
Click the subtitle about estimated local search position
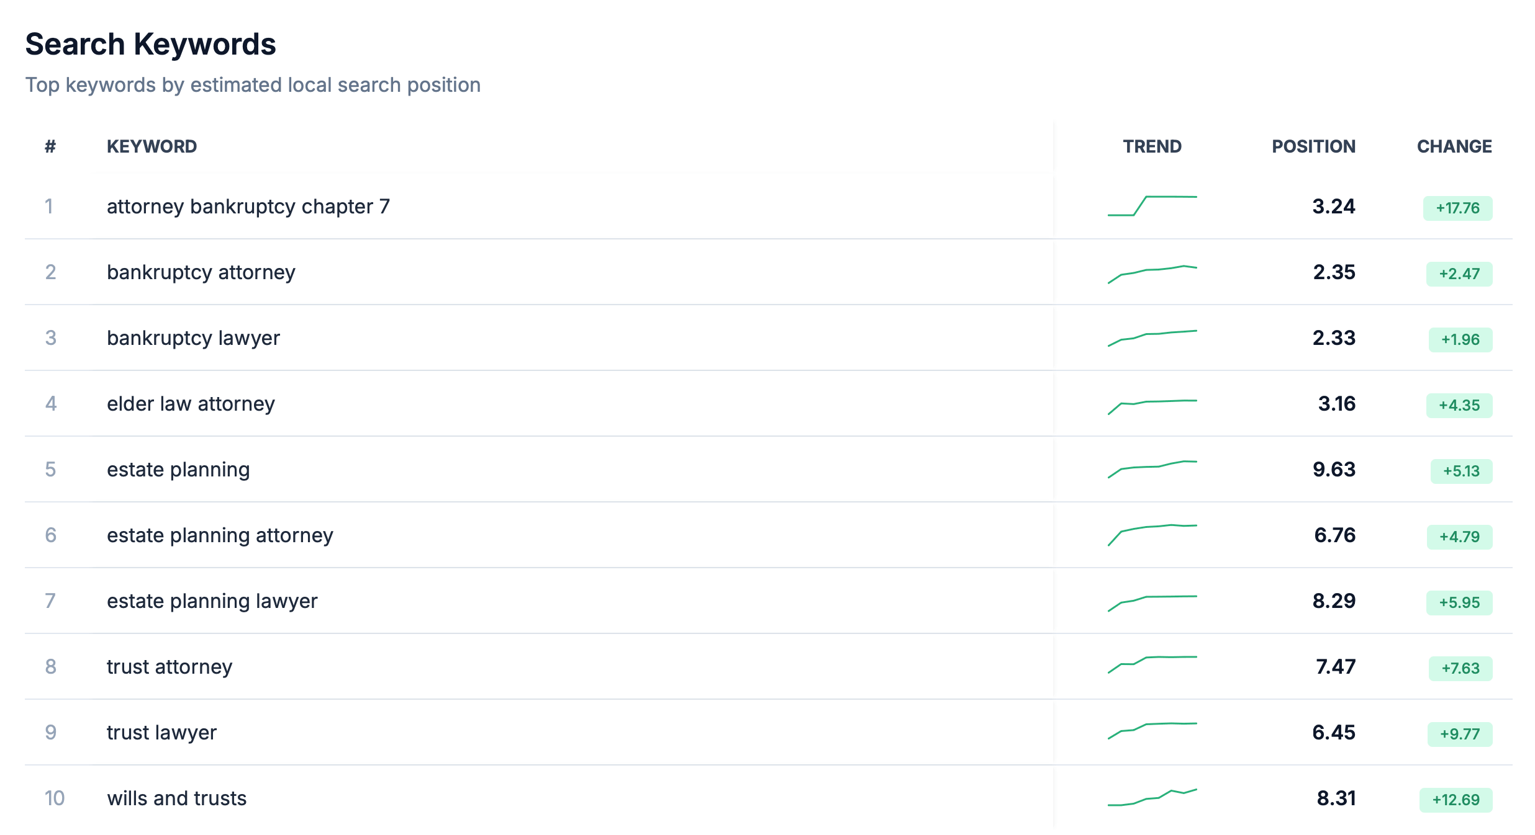[253, 85]
